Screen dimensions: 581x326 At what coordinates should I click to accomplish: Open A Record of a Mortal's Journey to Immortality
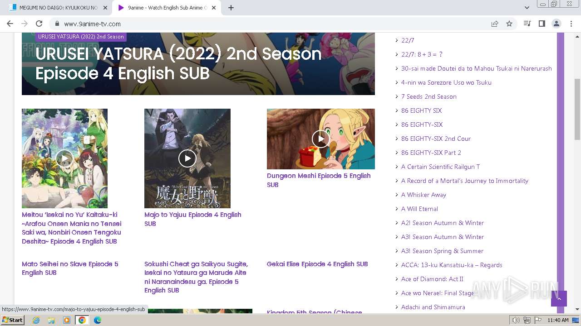465,181
